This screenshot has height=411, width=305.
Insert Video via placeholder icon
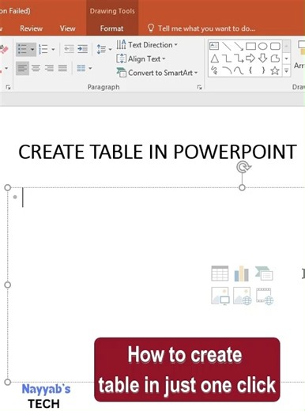[265, 296]
